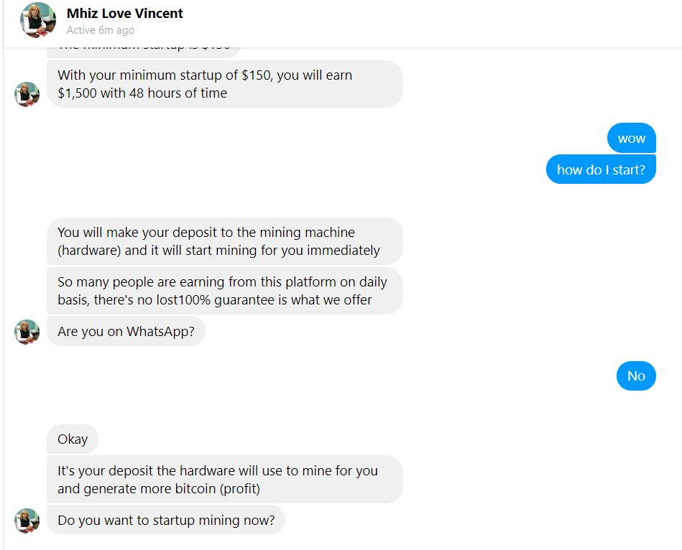Image resolution: width=682 pixels, height=550 pixels.
Task: Click the "Active 6m ago" status text
Action: [x=101, y=30]
